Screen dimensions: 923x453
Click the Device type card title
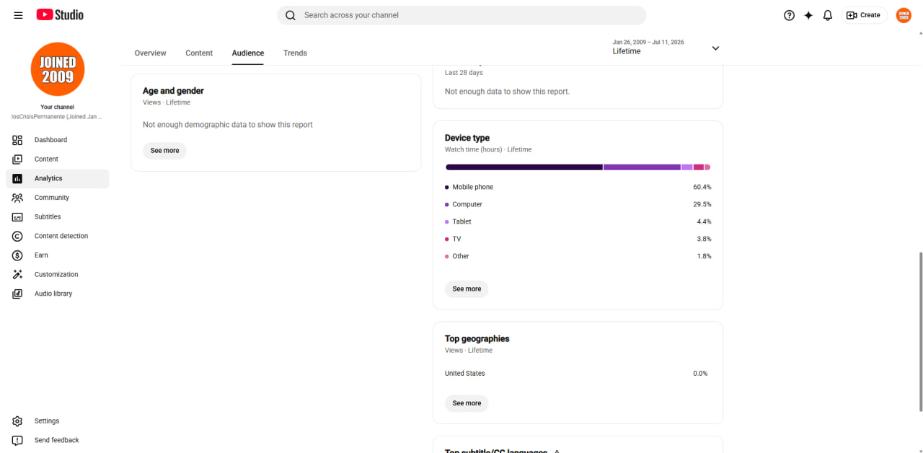click(467, 138)
